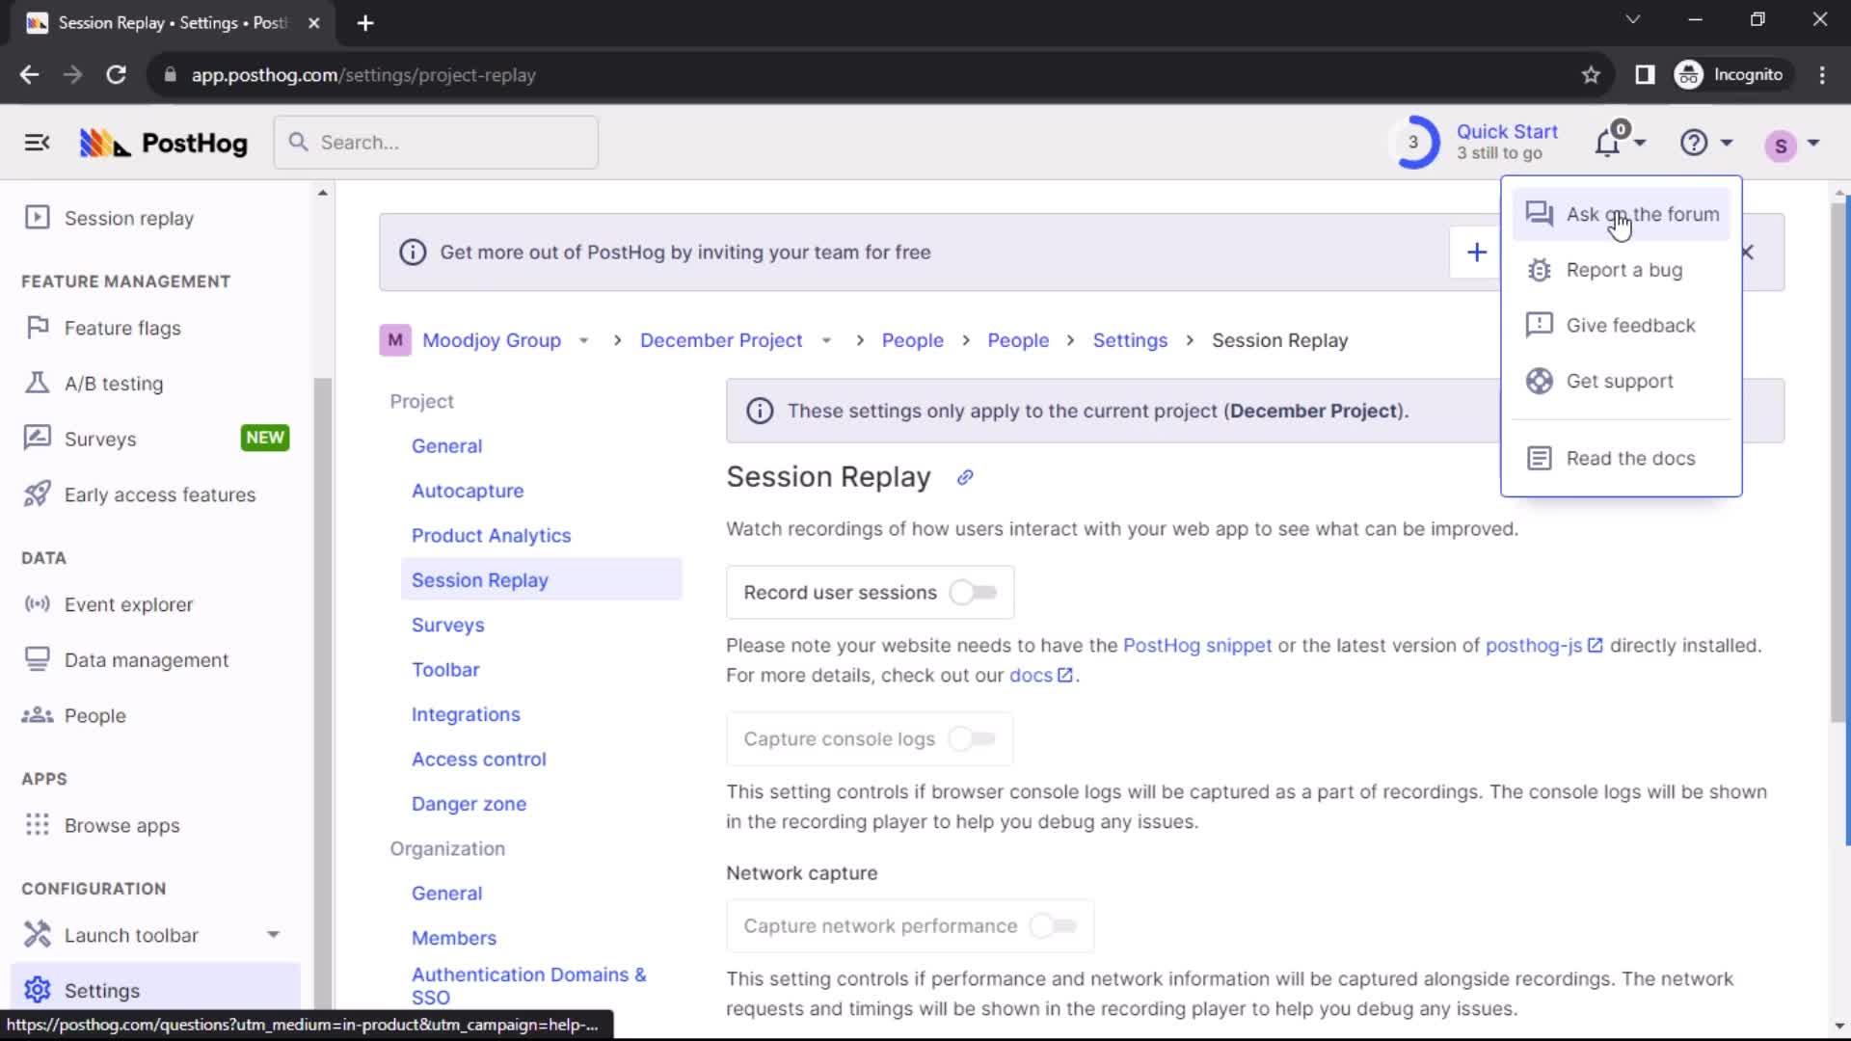
Task: Click the Browse apps sidebar icon
Action: [x=37, y=824]
